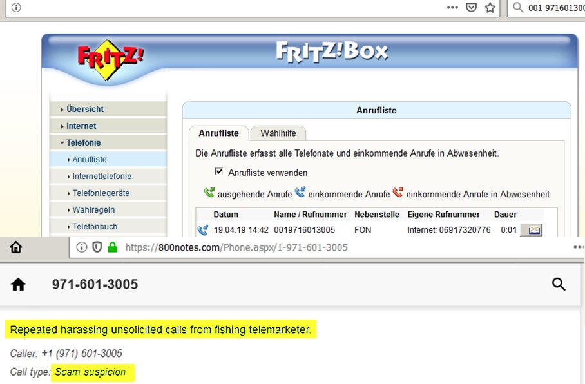Open Telefonbuch in the sidebar
Screen dimensions: 585x384
coord(108,227)
